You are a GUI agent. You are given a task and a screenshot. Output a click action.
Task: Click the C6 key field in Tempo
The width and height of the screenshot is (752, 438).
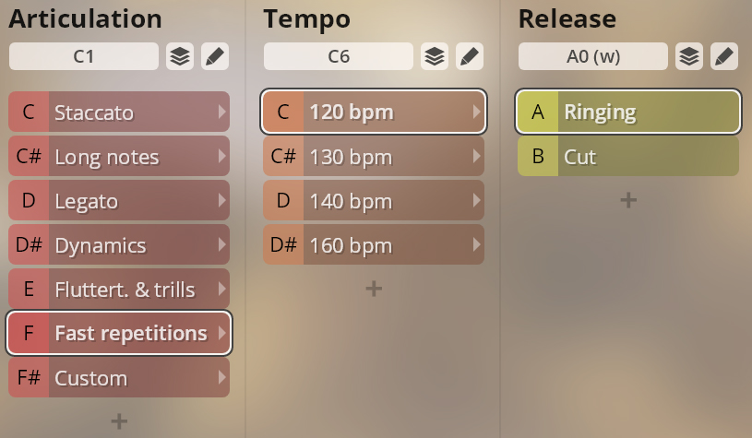click(x=339, y=56)
